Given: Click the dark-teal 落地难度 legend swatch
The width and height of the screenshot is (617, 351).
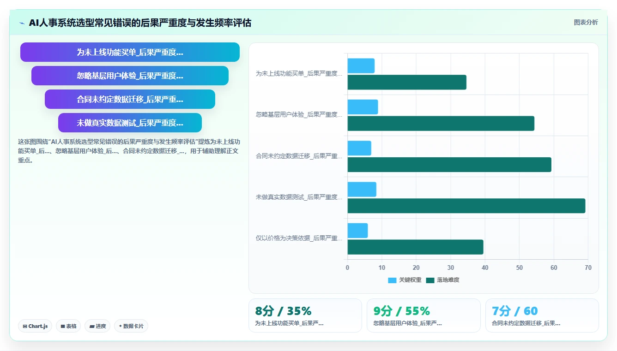Looking at the screenshot, I should point(430,280).
